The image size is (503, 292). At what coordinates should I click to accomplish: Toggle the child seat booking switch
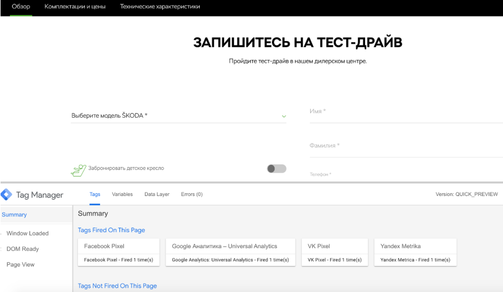tap(277, 169)
